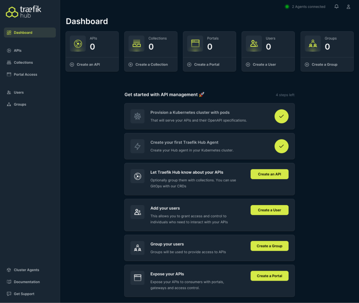This screenshot has width=359, height=303.
Task: Click the yellow Create a User button
Action: (x=269, y=210)
